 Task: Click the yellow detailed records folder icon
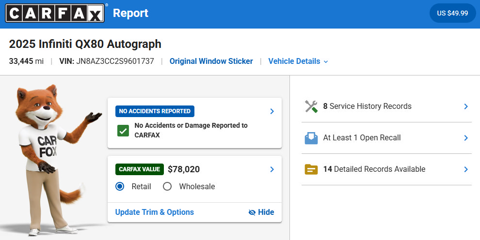(311, 169)
